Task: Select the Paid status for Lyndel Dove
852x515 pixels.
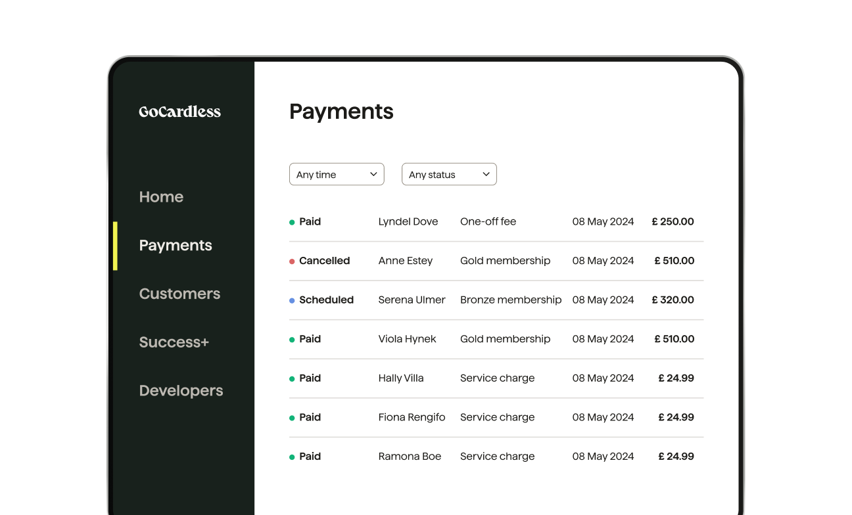Action: pos(310,222)
